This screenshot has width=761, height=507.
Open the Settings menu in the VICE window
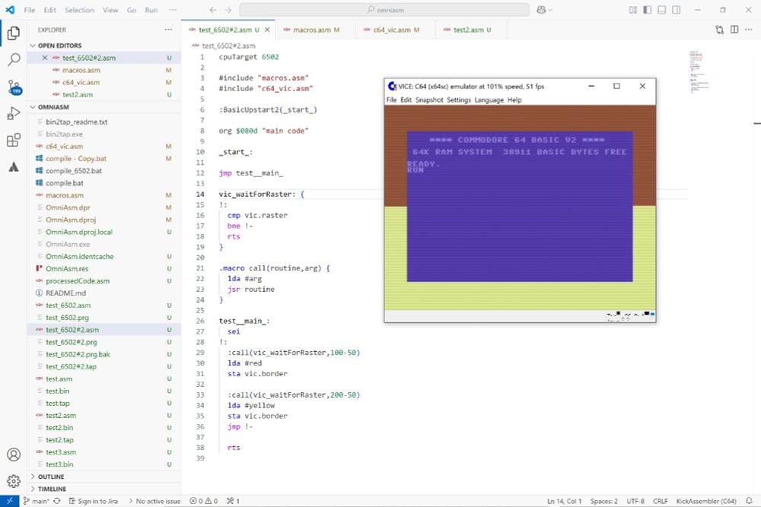pyautogui.click(x=459, y=100)
